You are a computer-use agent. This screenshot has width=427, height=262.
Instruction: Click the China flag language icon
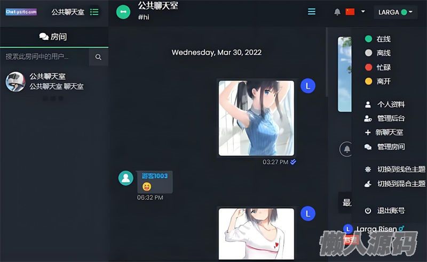(350, 12)
